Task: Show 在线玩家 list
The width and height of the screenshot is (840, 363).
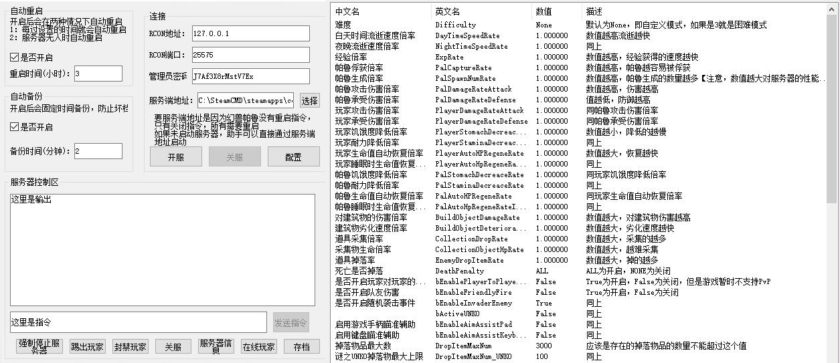Action: point(258,346)
